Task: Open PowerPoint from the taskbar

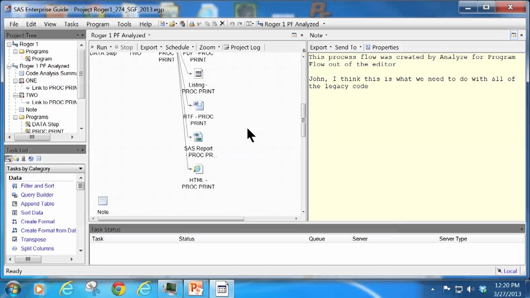Action: 196,288
